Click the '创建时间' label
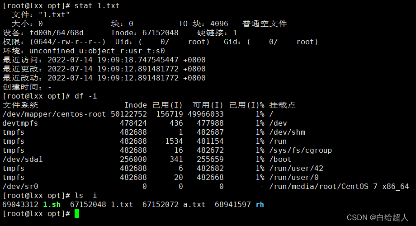 pyautogui.click(x=22, y=87)
